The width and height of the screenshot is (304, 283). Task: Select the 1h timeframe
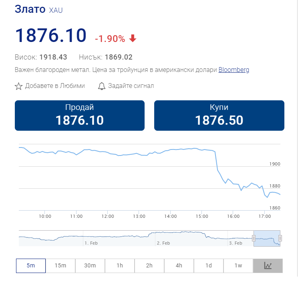120,265
